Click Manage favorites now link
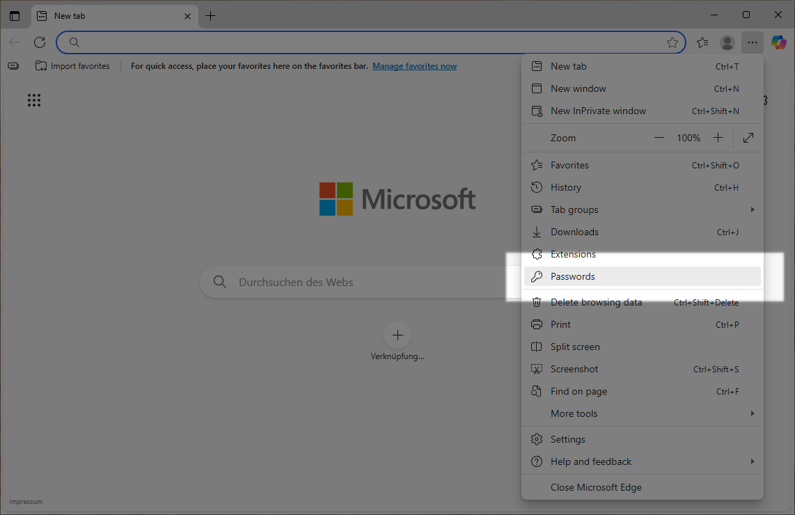 click(414, 66)
